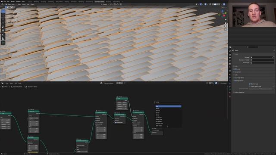The width and height of the screenshot is (276, 155).
Task: Switch to the Layout workspace tab
Action: pos(30,2)
